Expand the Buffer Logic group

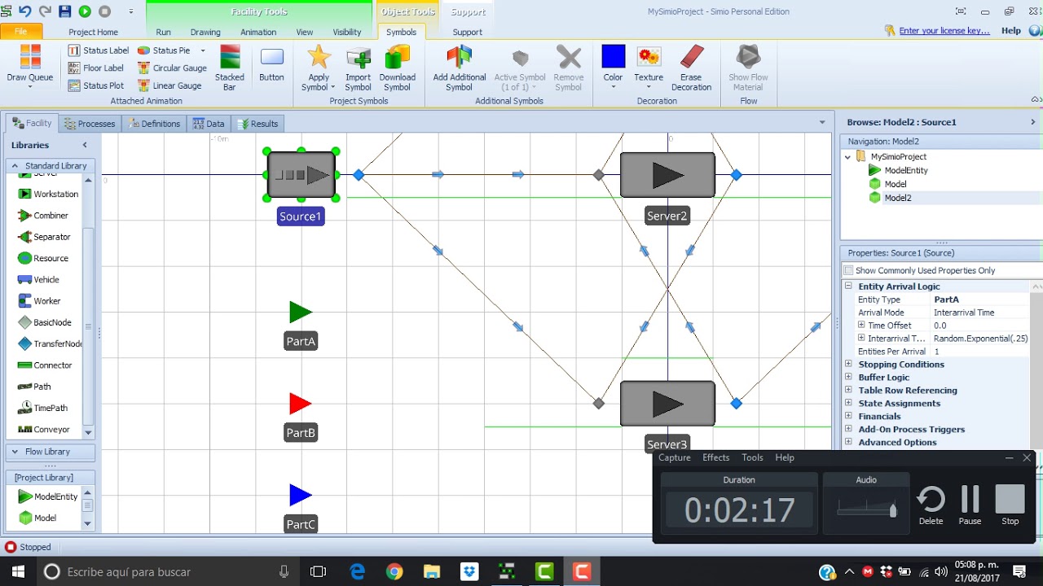pyautogui.click(x=848, y=378)
